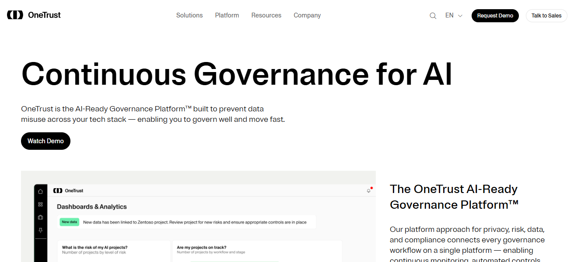Viewport: 574px width, 262px height.
Task: Click the home icon in dashboard sidebar
Action: tap(40, 191)
